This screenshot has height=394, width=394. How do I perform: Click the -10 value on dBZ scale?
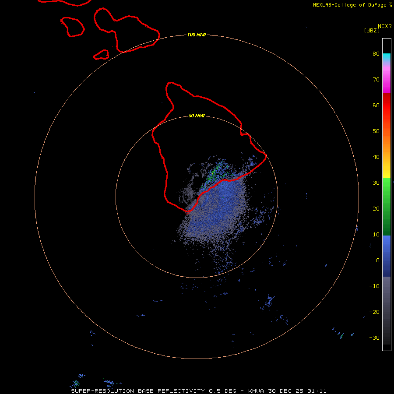(x=374, y=286)
